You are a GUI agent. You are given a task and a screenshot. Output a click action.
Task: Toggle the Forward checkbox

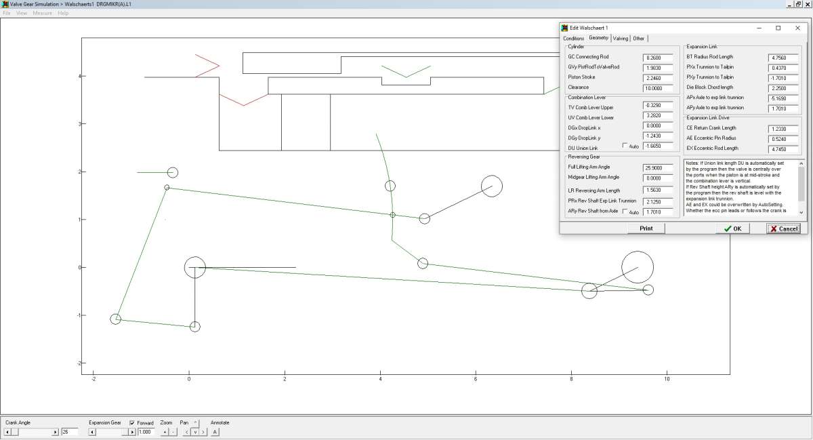click(132, 422)
